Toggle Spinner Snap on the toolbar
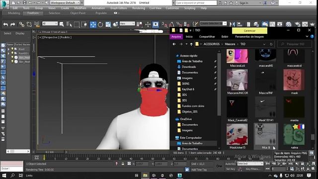This screenshot has height=179, width=318. point(186,24)
